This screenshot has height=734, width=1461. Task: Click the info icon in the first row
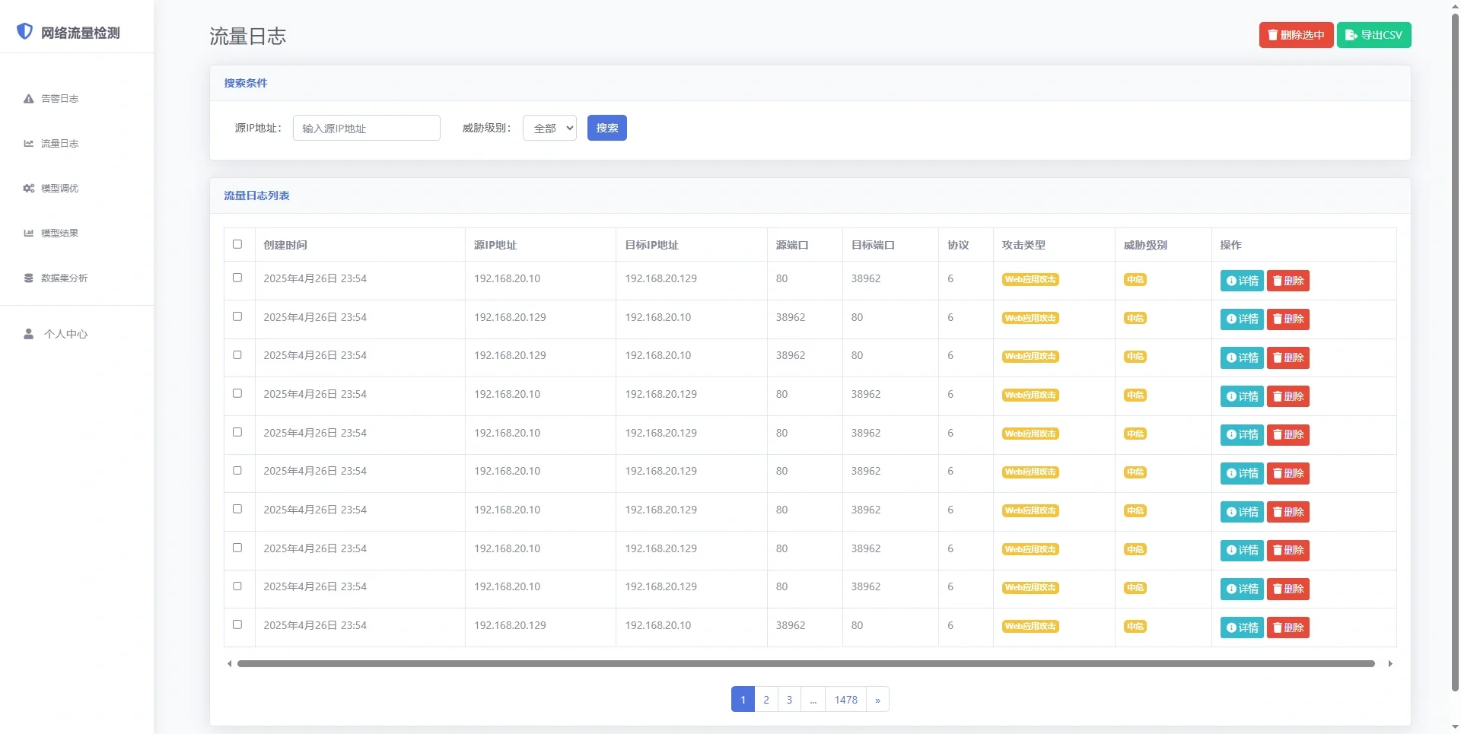tap(1231, 281)
